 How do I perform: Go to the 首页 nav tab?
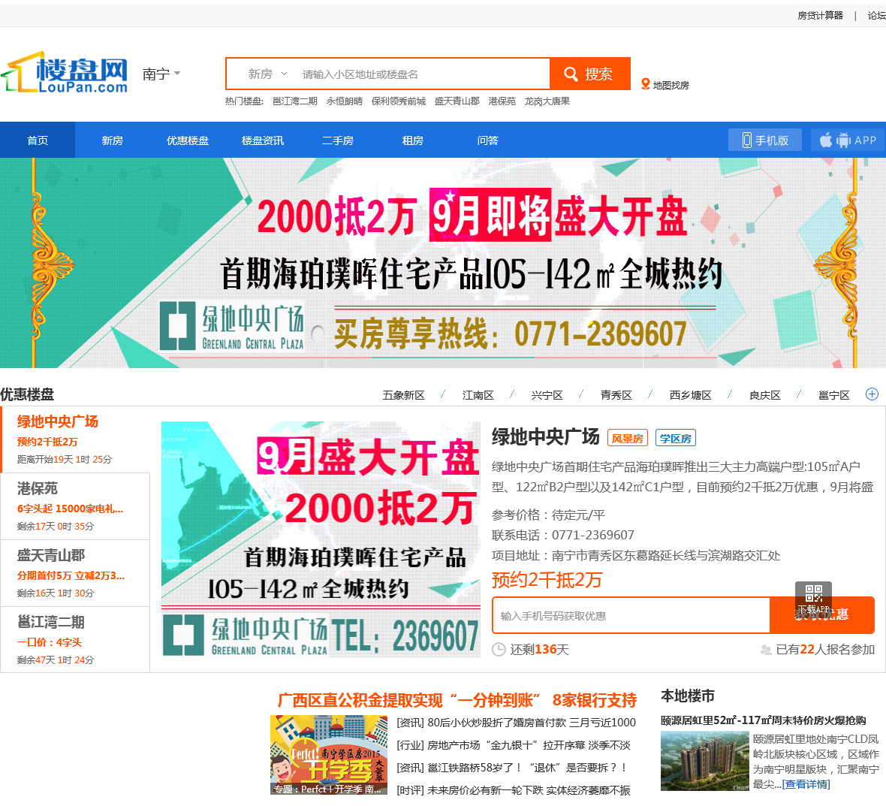pyautogui.click(x=38, y=140)
